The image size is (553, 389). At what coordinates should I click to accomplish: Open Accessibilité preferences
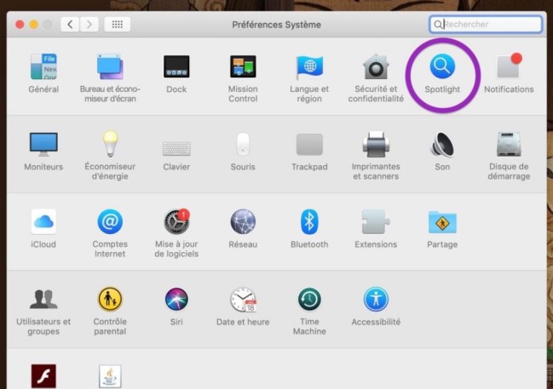[376, 300]
